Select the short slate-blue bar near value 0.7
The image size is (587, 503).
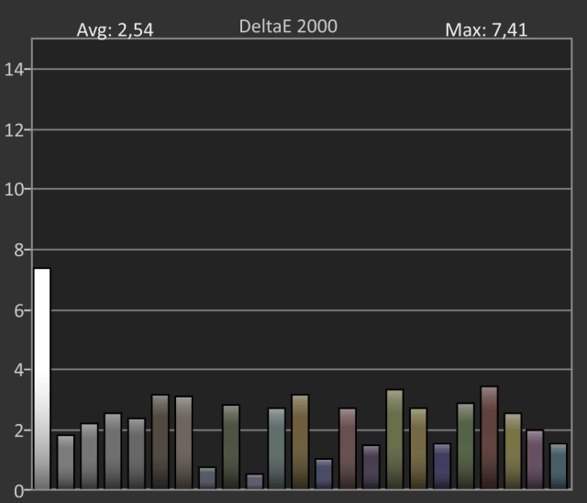[x=207, y=478]
